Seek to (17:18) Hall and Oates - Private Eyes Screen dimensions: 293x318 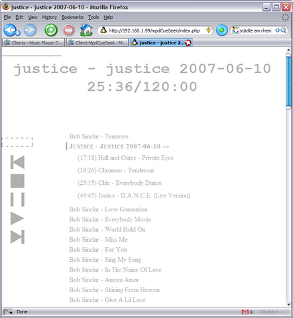[125, 158]
